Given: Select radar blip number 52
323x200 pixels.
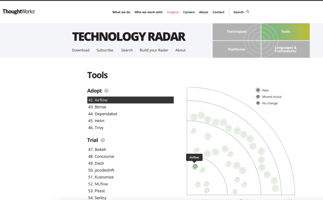Looking at the screenshot, I should pos(225,149).
